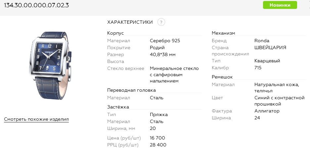Click the Родий coating value

click(157, 47)
